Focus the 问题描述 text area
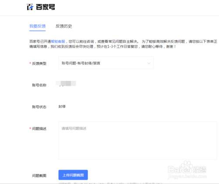Image resolution: width=219 pixels, height=184 pixels. coord(138,140)
